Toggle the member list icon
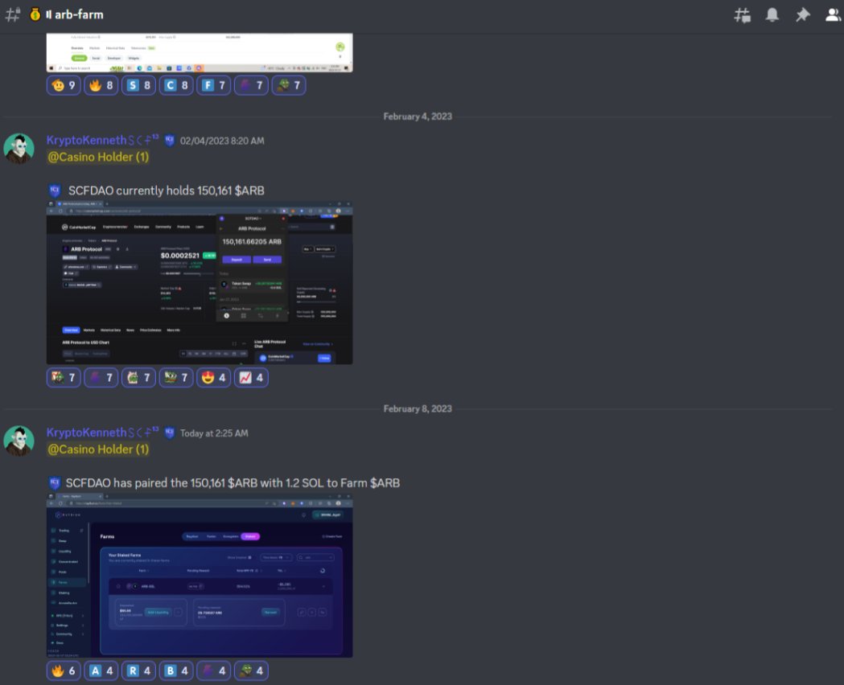This screenshot has height=685, width=844. [834, 14]
